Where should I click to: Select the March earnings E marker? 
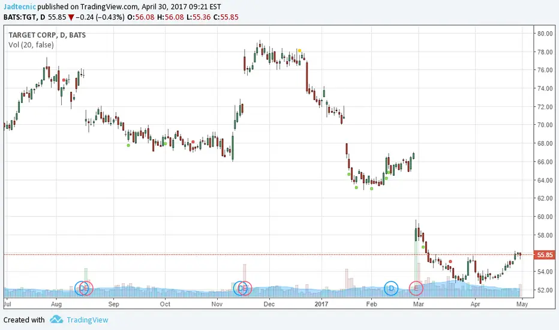[416, 288]
